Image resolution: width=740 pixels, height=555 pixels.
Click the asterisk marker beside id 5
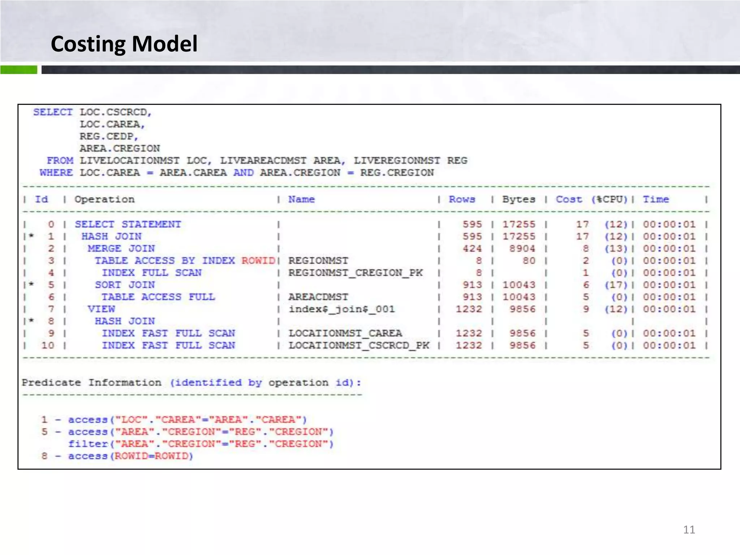(x=31, y=284)
